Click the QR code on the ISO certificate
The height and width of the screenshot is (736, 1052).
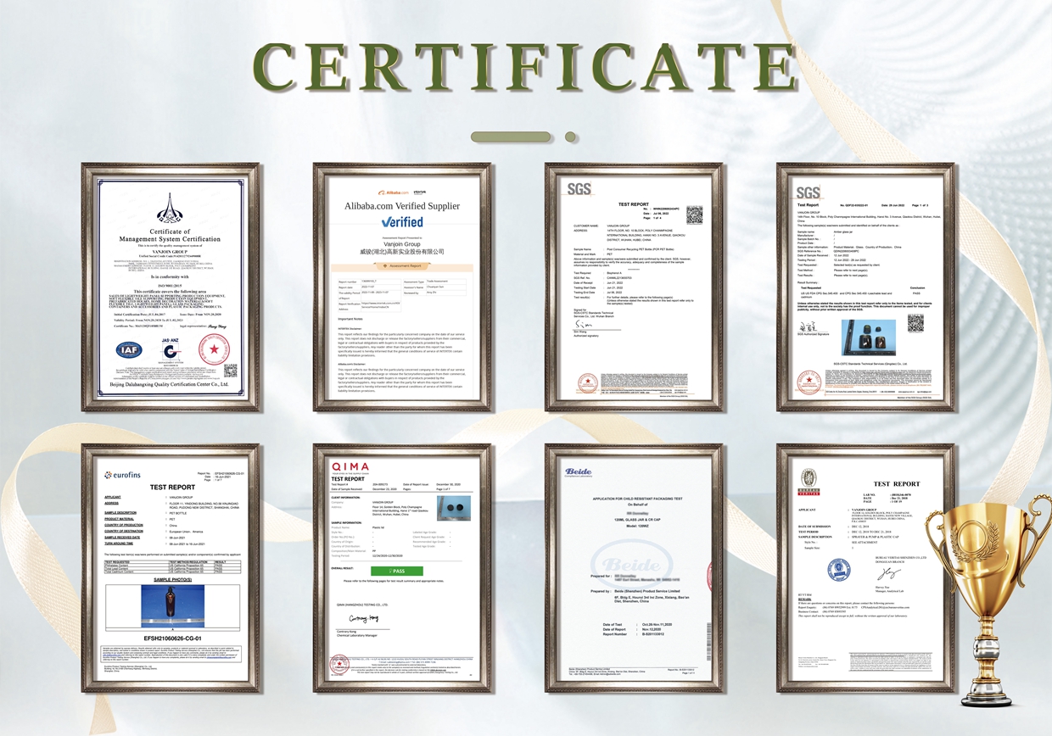pos(231,371)
